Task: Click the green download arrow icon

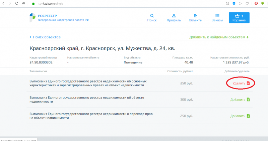Action: [263, 3]
